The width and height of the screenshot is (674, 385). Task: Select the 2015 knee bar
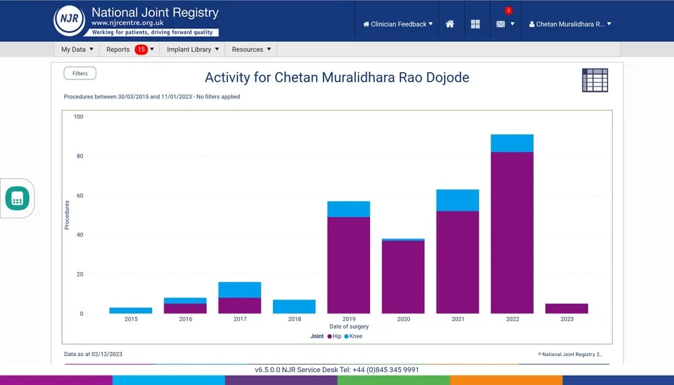[131, 311]
